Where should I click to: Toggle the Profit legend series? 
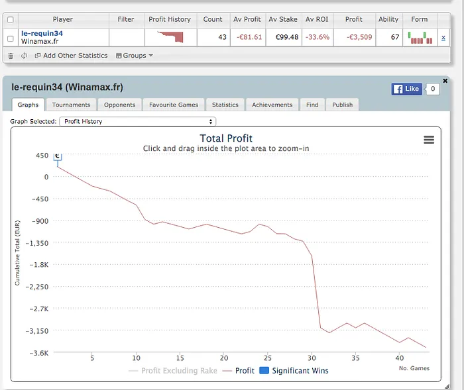[x=239, y=371]
